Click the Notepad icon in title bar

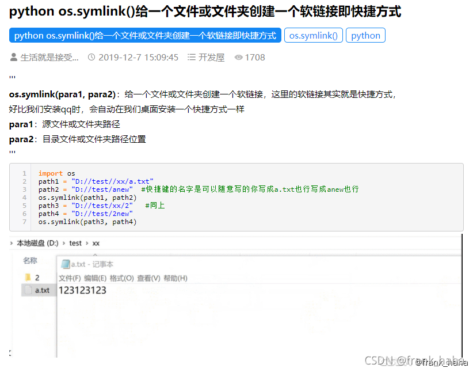point(65,264)
